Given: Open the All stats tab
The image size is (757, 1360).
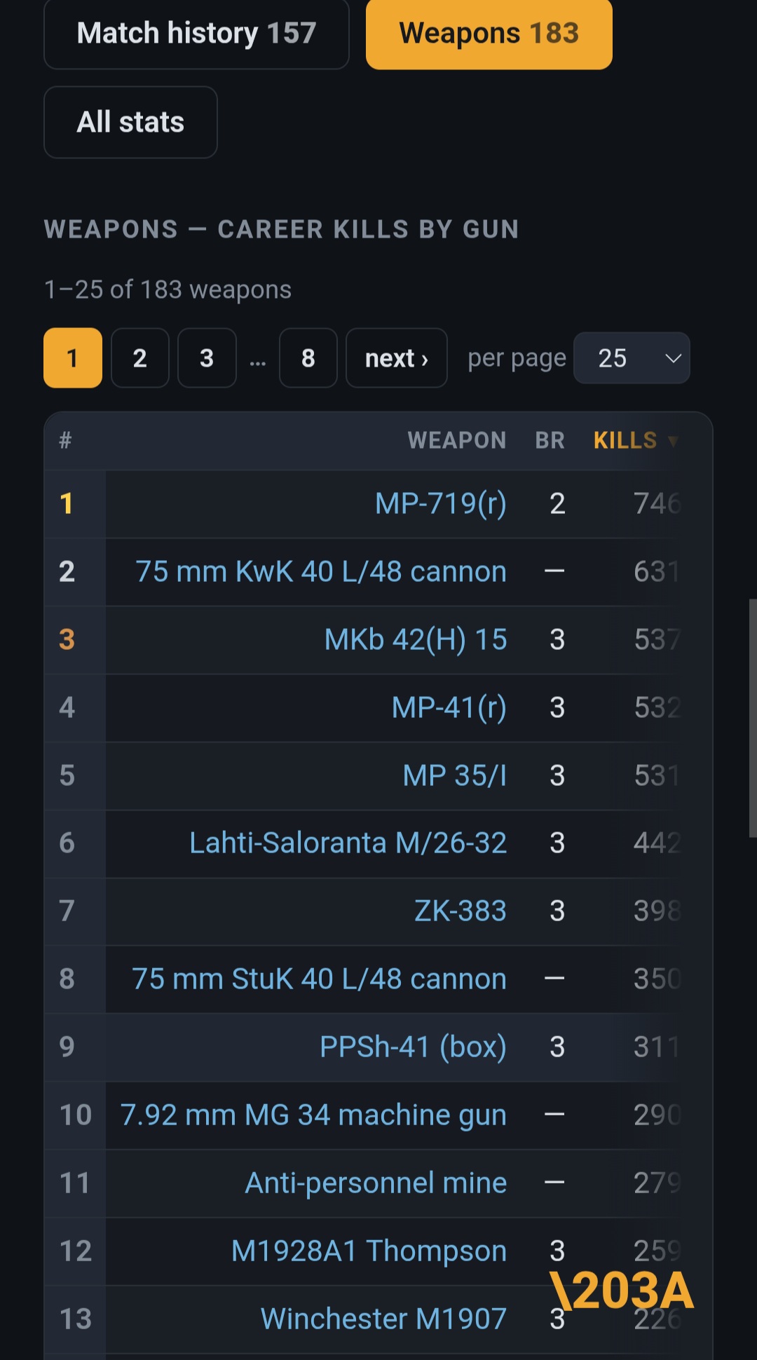Looking at the screenshot, I should pos(130,122).
